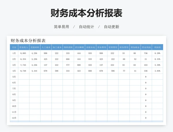Image resolution: width=173 pixels, height=132 pixels.
Task: Select the 5月 营业利润 zero cell
Action: 146,77
